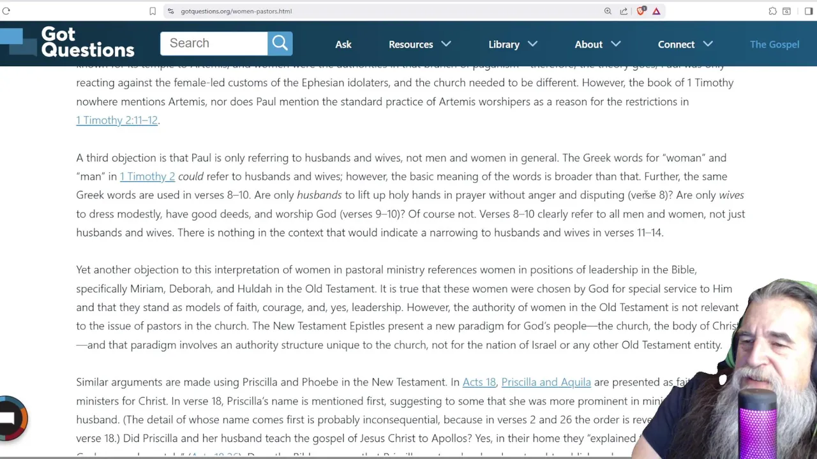Open the Resources menu
The width and height of the screenshot is (817, 459).
(410, 44)
